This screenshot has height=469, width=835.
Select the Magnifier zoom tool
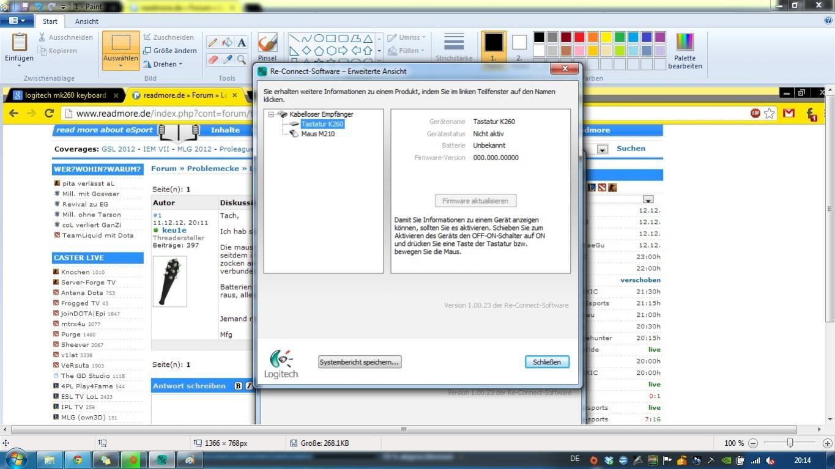[x=242, y=59]
